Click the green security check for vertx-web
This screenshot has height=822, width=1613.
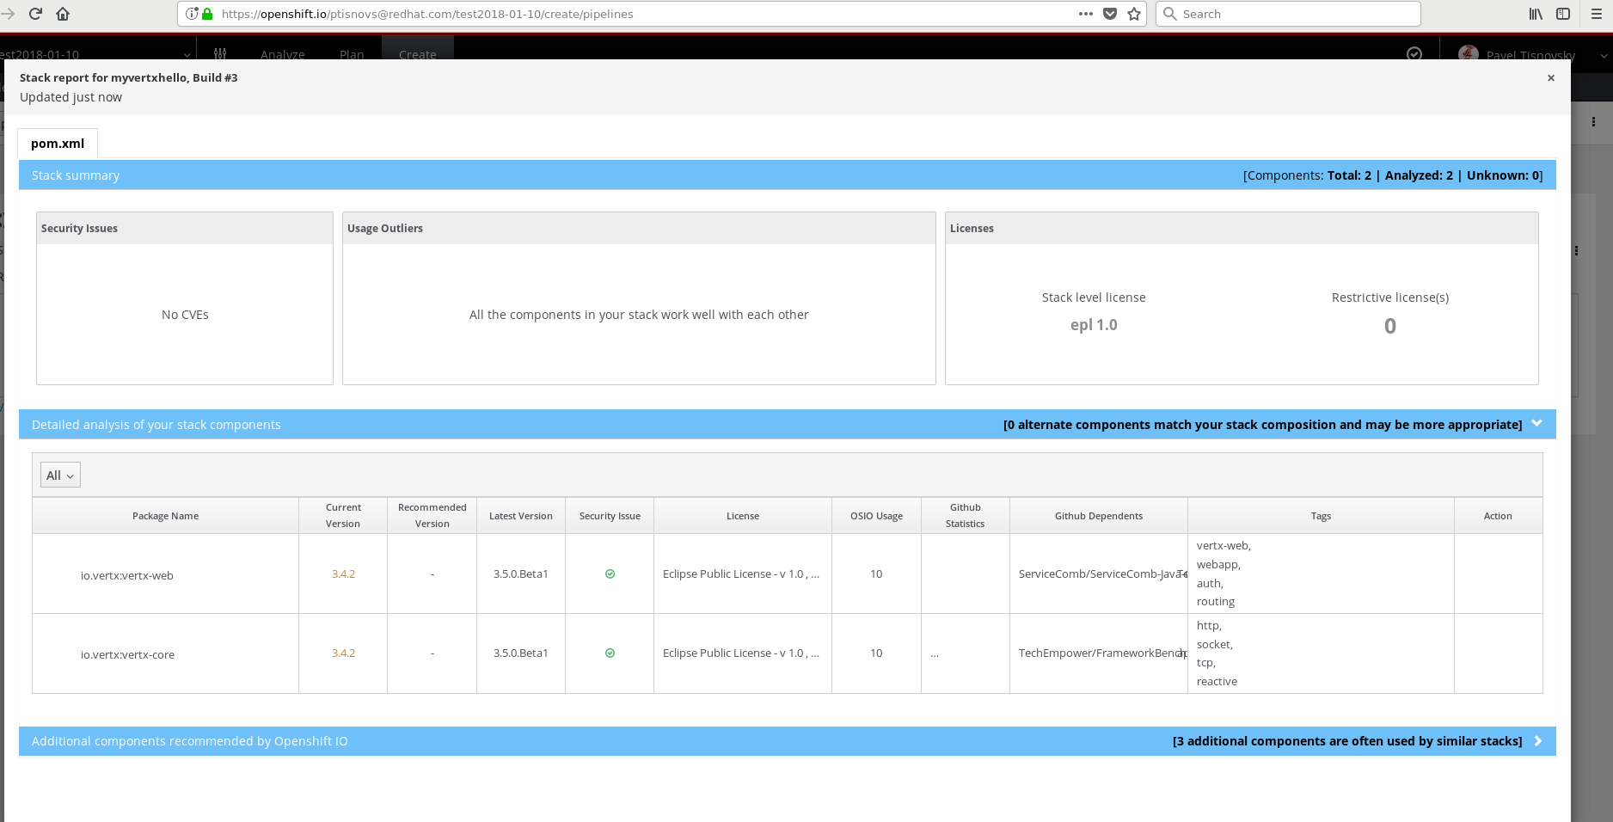[610, 574]
